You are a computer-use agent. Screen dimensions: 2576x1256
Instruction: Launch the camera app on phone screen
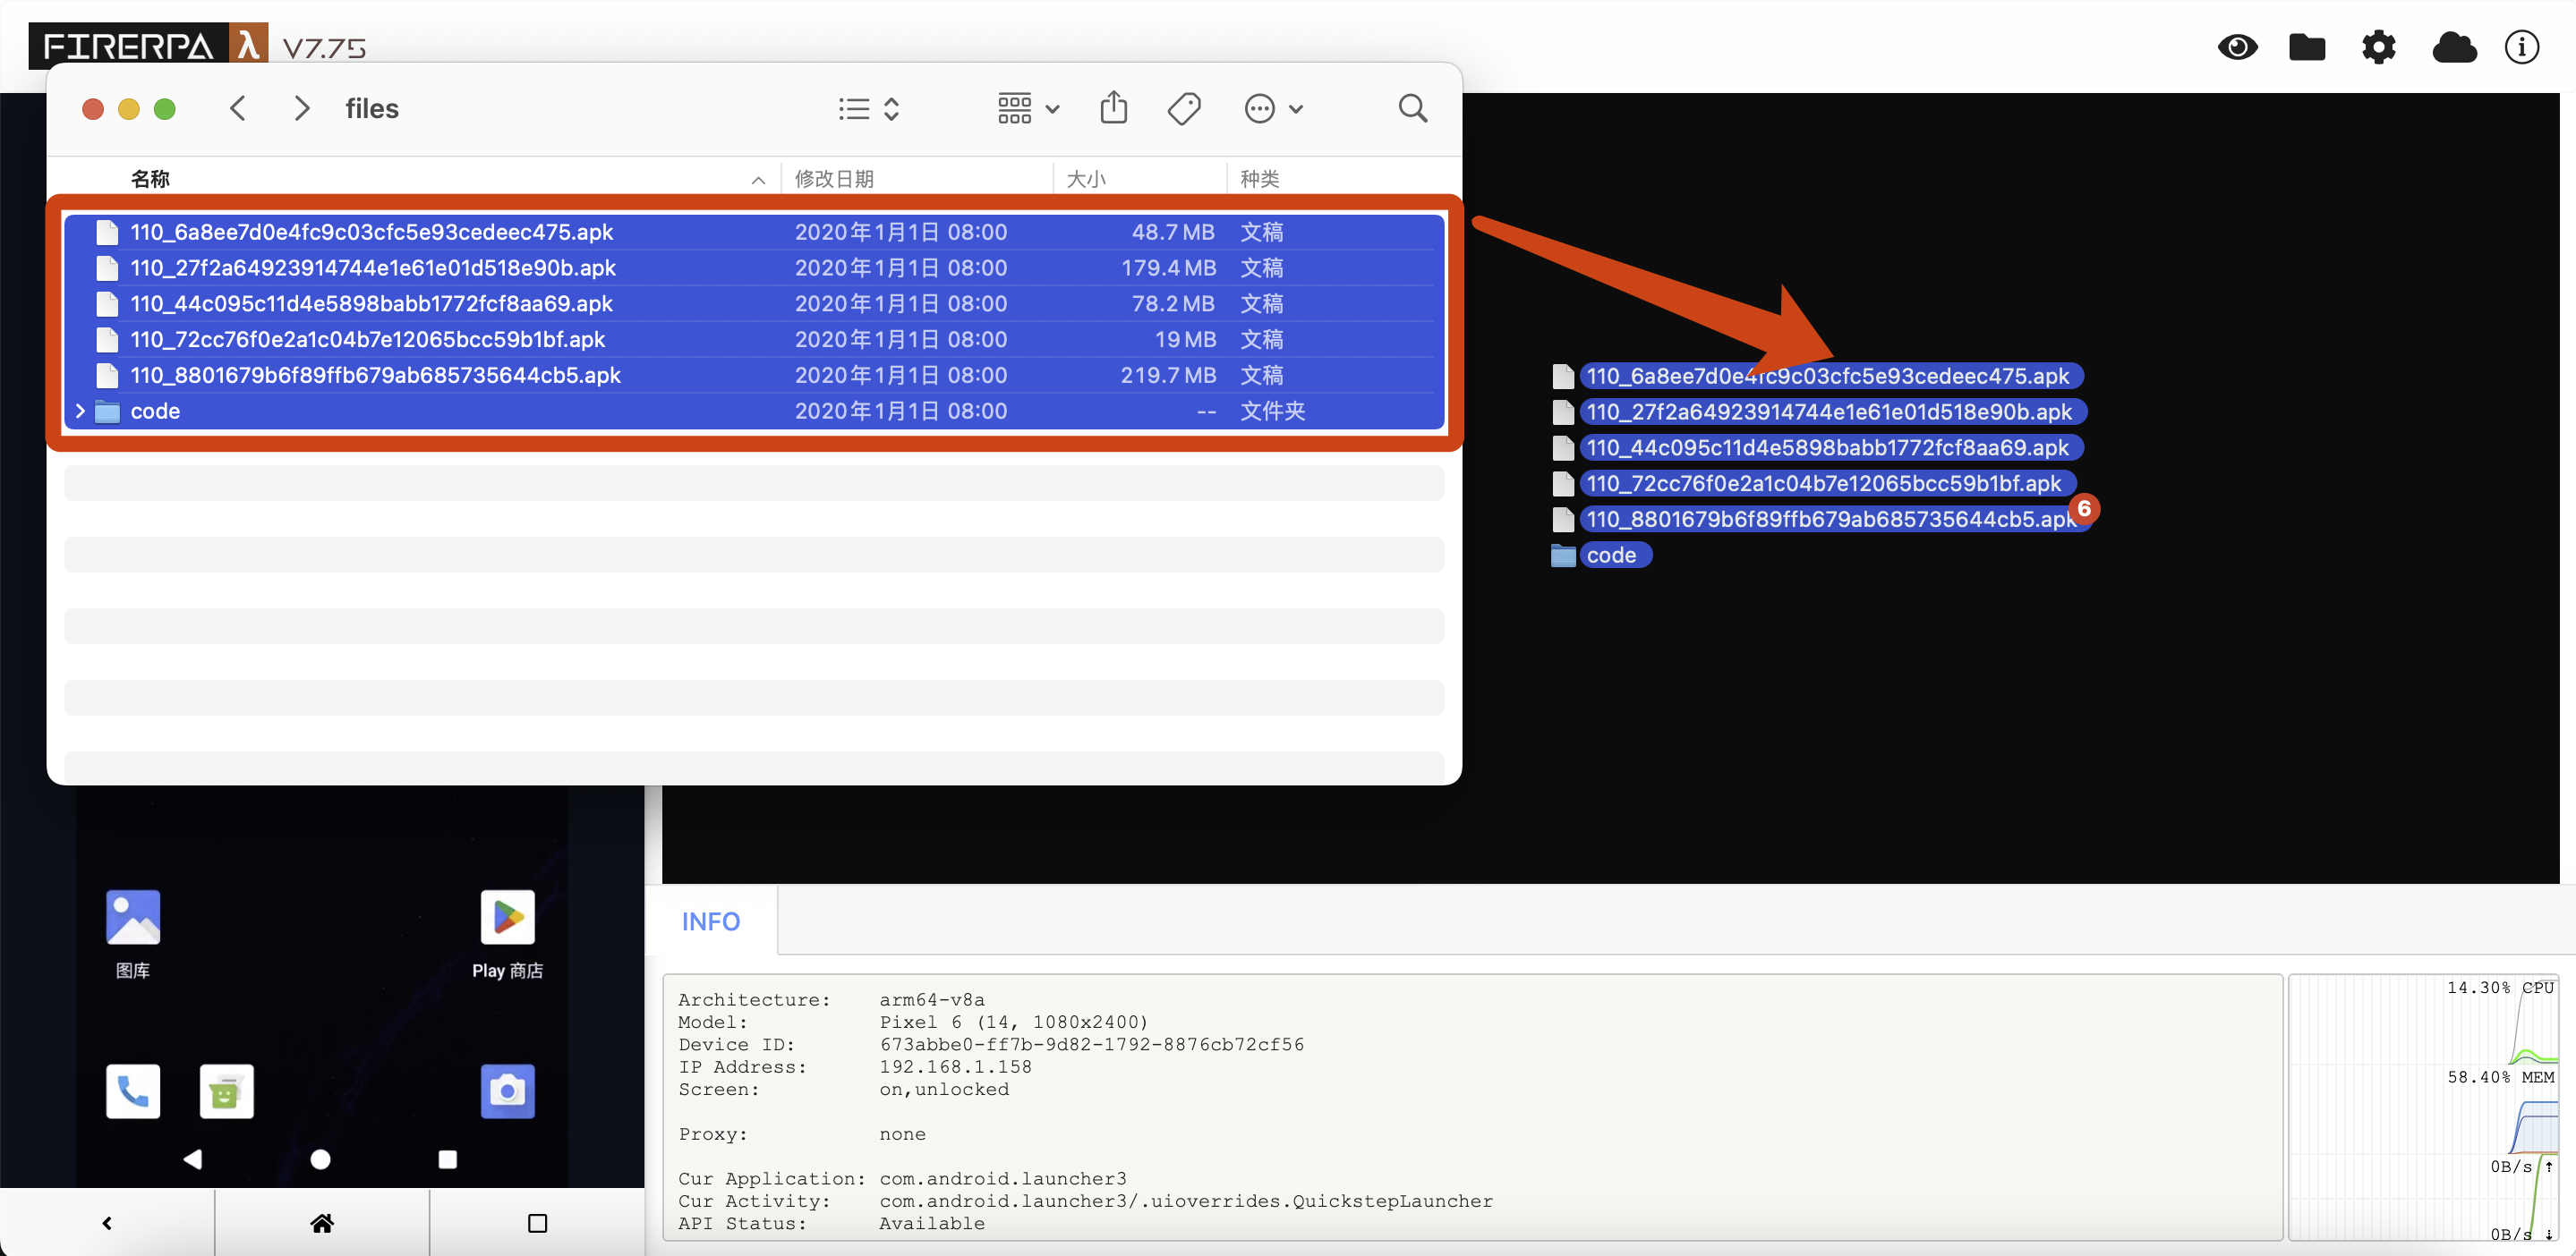(507, 1091)
